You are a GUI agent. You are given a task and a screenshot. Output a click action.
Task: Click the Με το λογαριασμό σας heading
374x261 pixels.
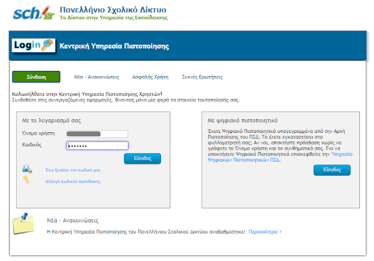tap(52, 120)
